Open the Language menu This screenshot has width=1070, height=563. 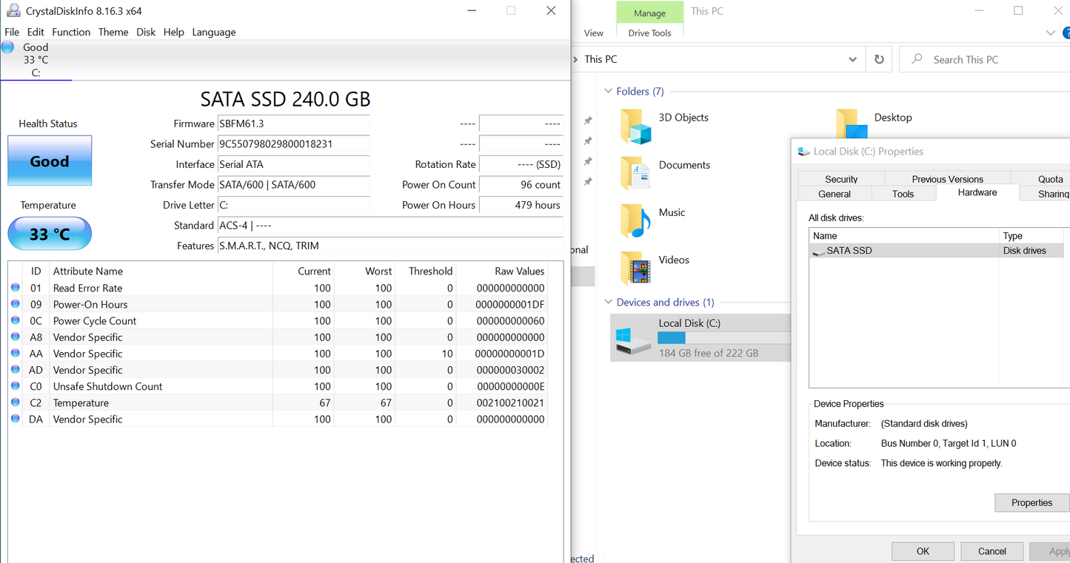214,32
